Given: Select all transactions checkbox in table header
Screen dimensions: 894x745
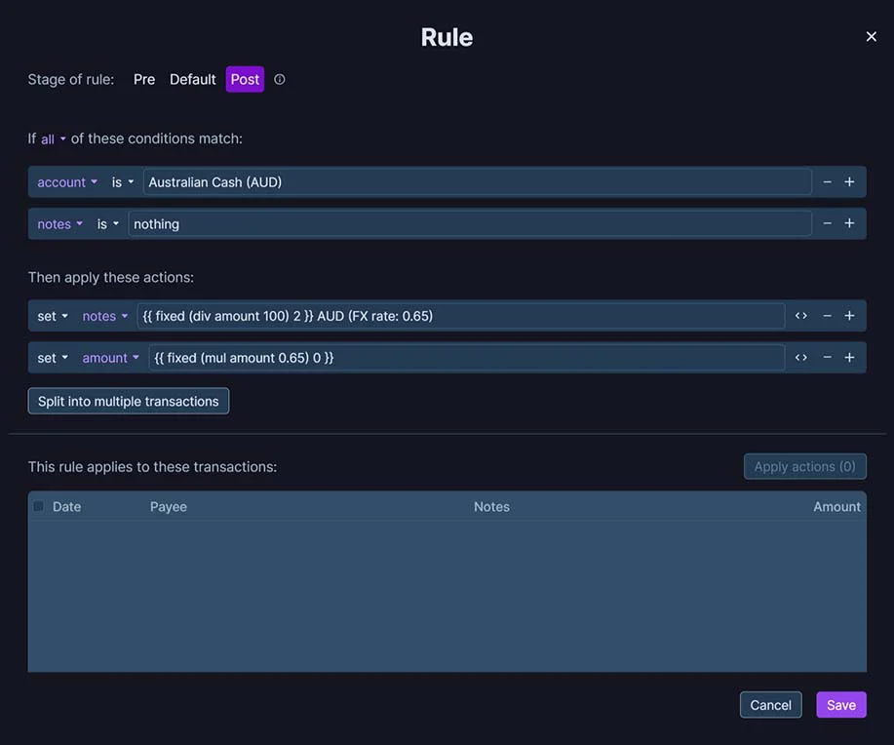Looking at the screenshot, I should pos(39,506).
